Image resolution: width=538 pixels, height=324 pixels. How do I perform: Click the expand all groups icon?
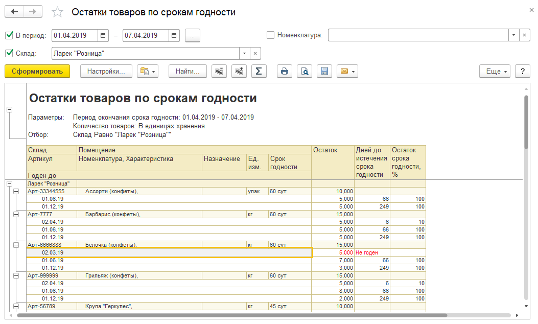point(239,72)
